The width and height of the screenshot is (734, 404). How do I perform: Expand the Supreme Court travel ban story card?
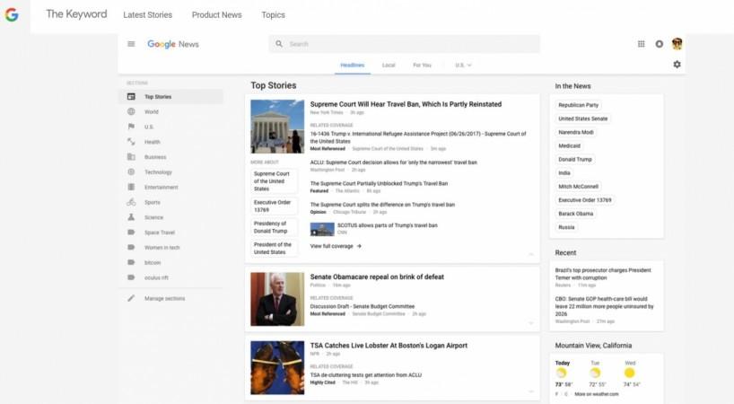[530, 254]
